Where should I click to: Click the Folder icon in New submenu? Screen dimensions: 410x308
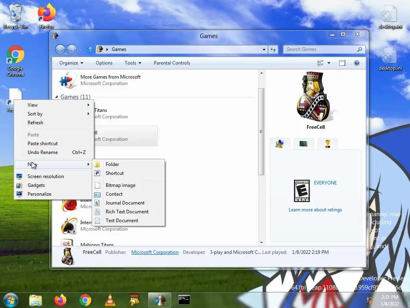coord(97,164)
